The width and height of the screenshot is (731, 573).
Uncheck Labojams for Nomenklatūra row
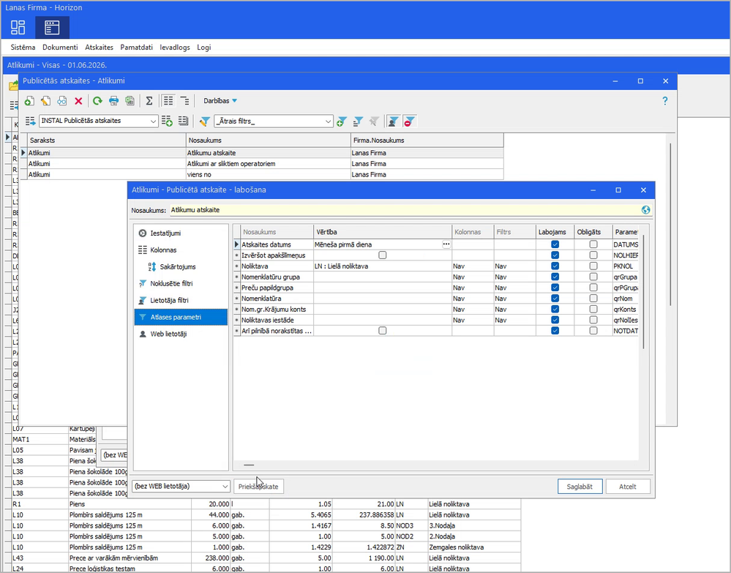click(x=555, y=299)
